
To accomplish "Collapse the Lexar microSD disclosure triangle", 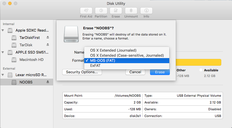I will pyautogui.click(x=3, y=75).
